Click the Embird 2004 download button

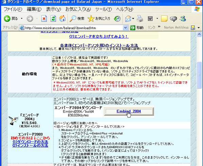click(129, 112)
